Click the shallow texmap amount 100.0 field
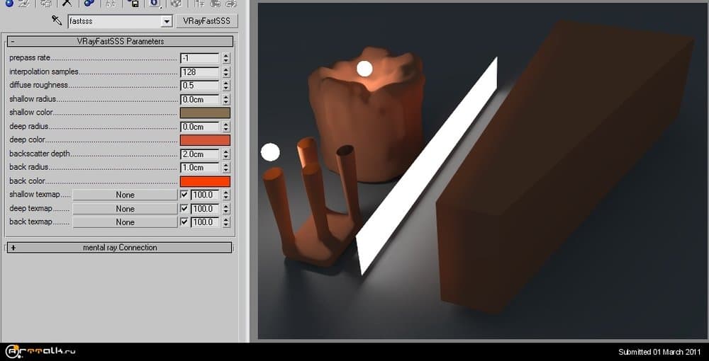Viewport: 709px width, 361px height. tap(206, 195)
